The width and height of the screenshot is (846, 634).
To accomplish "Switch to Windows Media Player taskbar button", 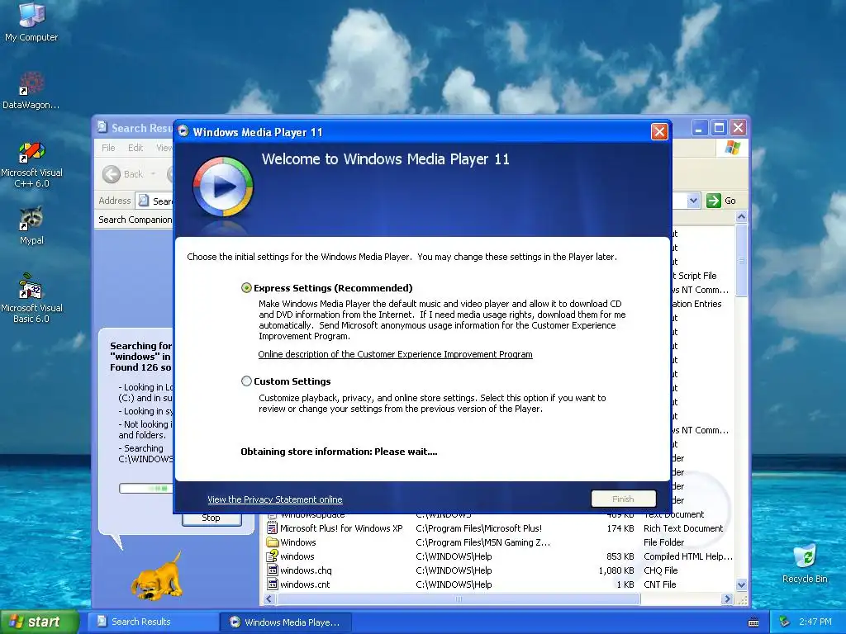I will (x=286, y=622).
